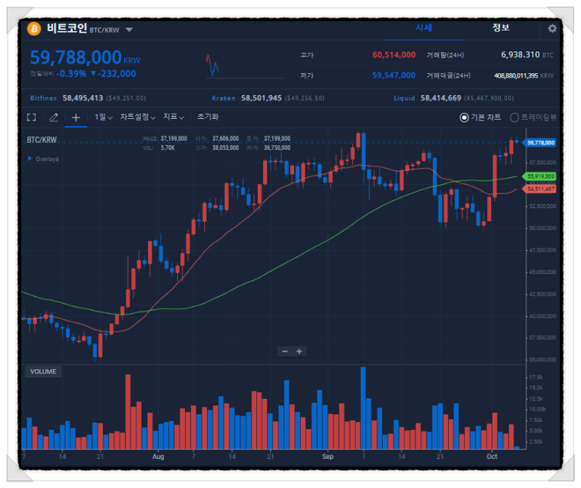The image size is (581, 488).
Task: Select the 기본 차트 radio button
Action: (x=464, y=117)
